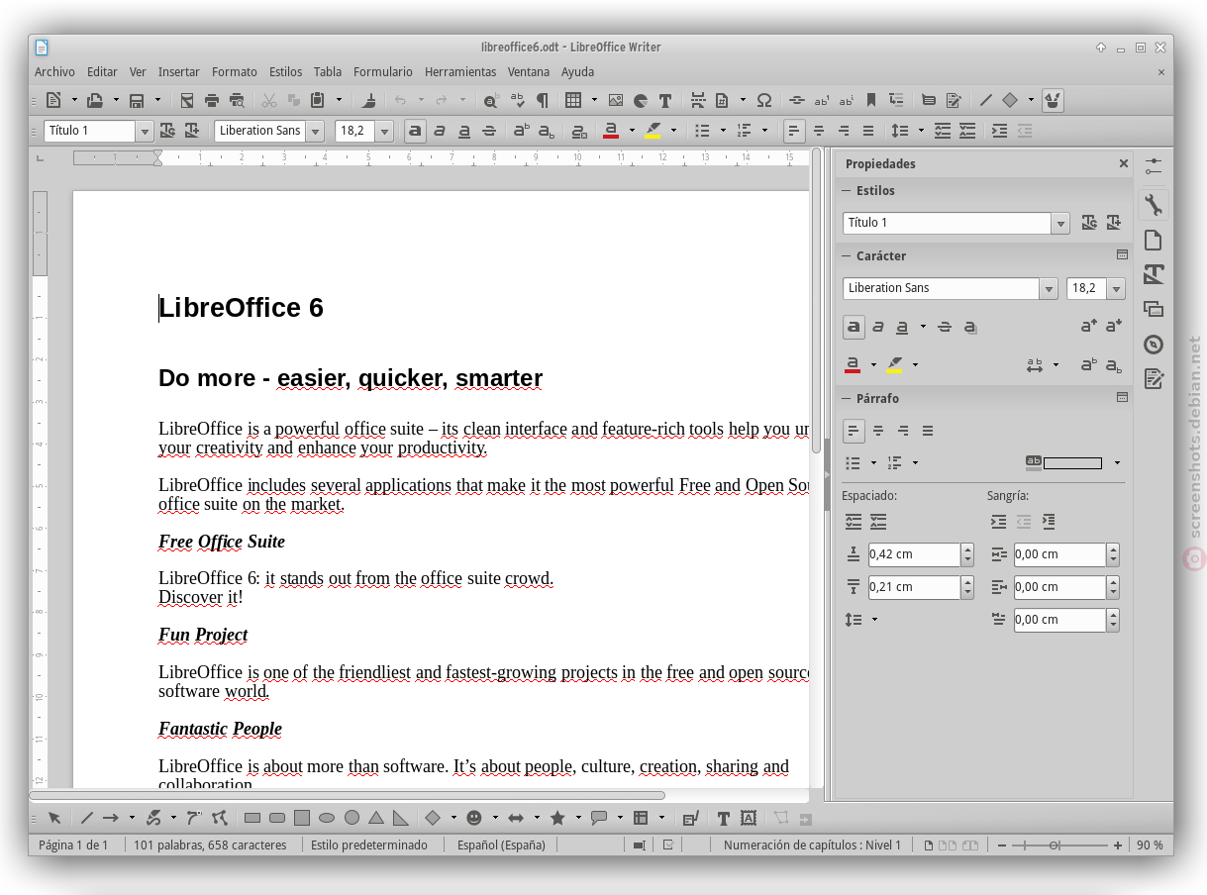Pick the selection arrow in the drawing toolbar

tap(54, 818)
